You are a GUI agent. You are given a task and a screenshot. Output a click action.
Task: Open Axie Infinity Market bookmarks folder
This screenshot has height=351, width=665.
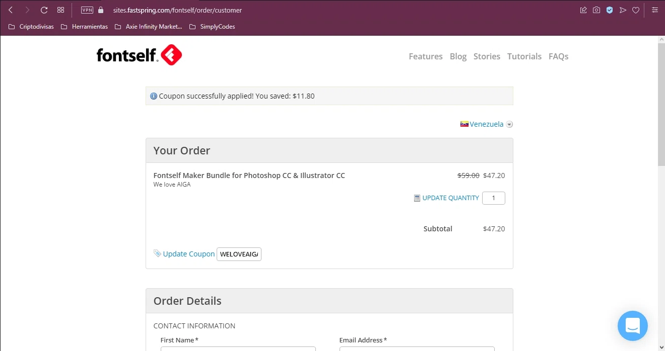tap(149, 27)
